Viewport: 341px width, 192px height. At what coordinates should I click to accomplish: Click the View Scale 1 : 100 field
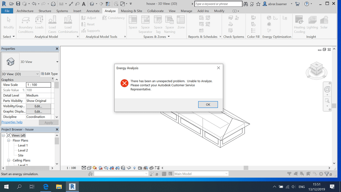pyautogui.click(x=39, y=85)
